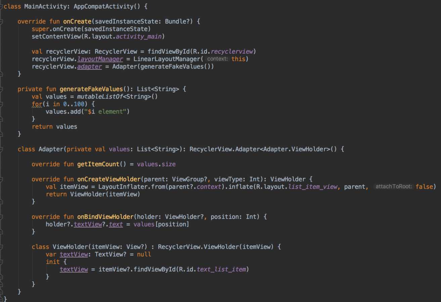Collapse the for loop fold marker in the gutter
This screenshot has width=441, height=302.
2,104
